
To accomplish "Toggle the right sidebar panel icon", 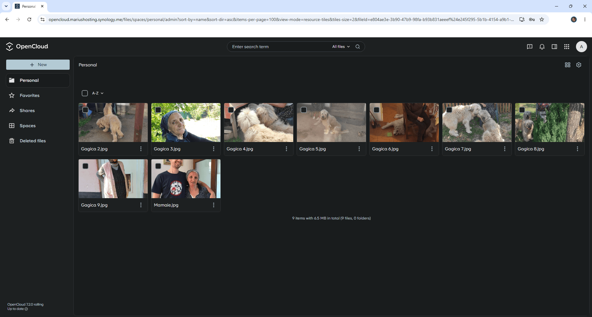I will [554, 47].
